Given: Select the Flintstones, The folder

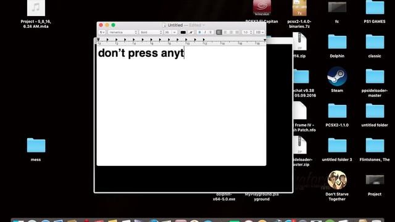Looking at the screenshot, I should [x=375, y=146].
